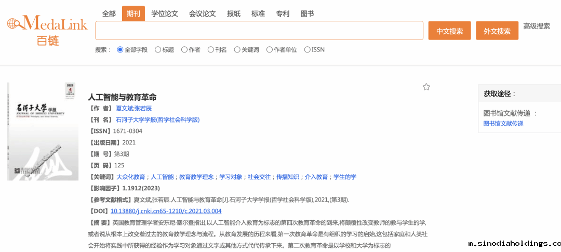Pick the 关键词 radio button

pyautogui.click(x=237, y=50)
